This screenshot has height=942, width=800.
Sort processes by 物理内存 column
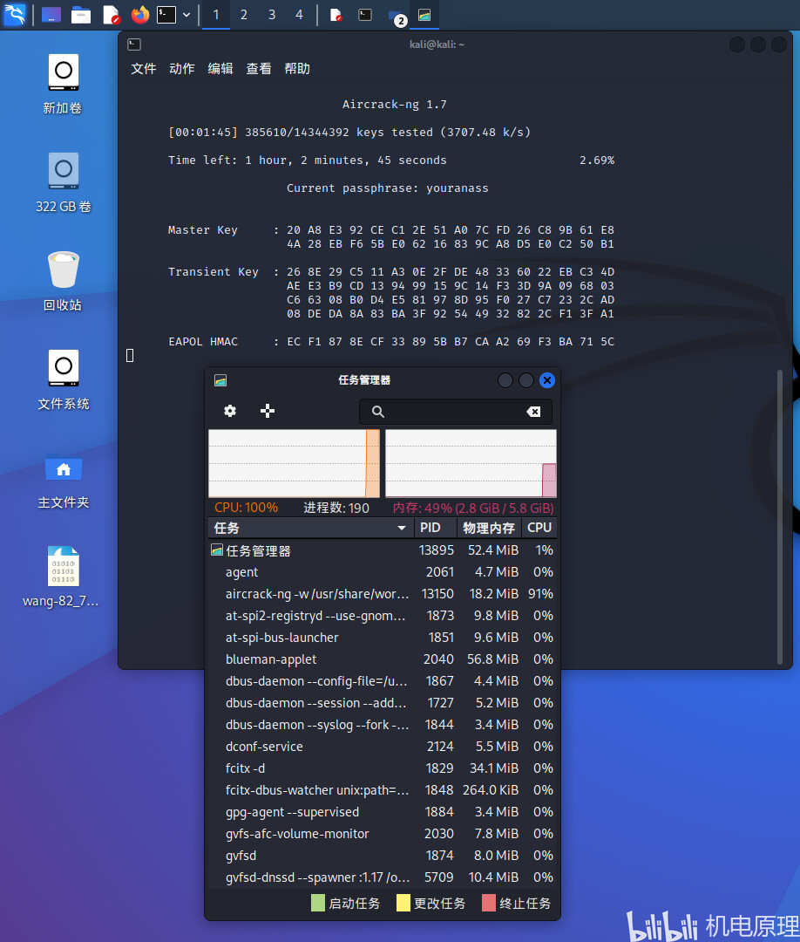(489, 528)
